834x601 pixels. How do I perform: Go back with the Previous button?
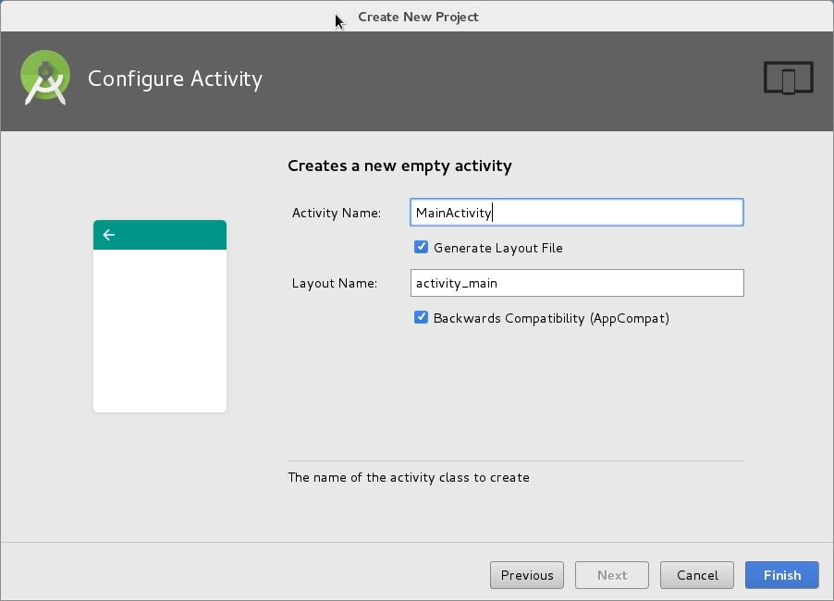(x=527, y=575)
